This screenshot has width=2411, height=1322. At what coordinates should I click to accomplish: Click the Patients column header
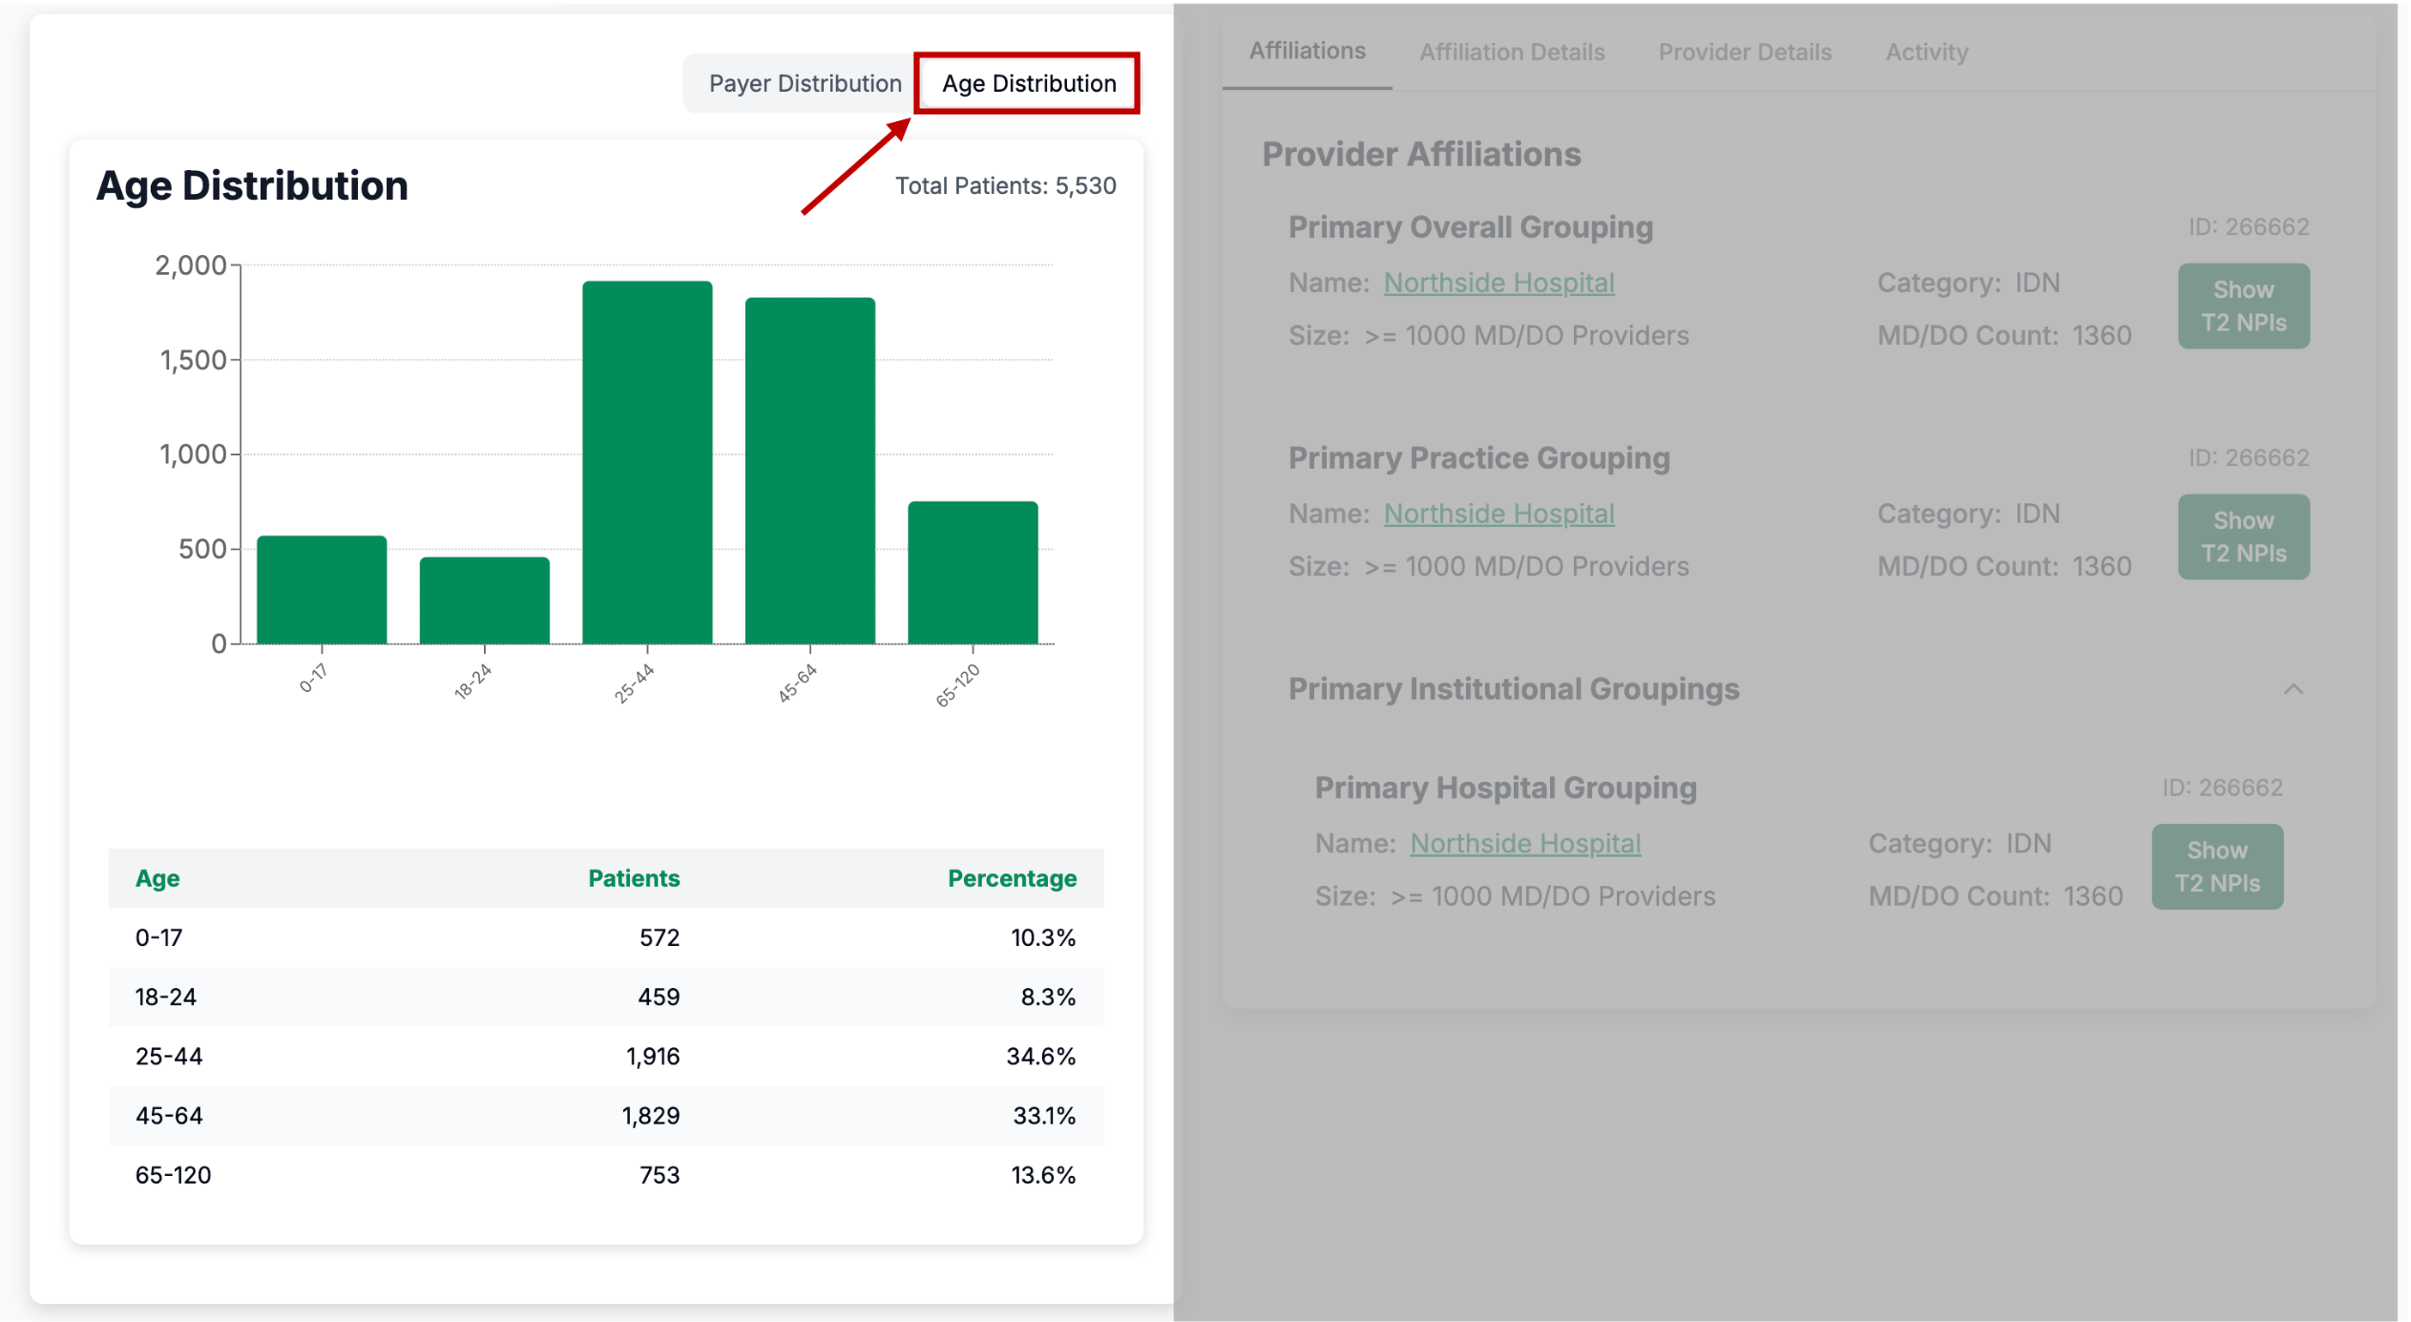click(x=633, y=878)
